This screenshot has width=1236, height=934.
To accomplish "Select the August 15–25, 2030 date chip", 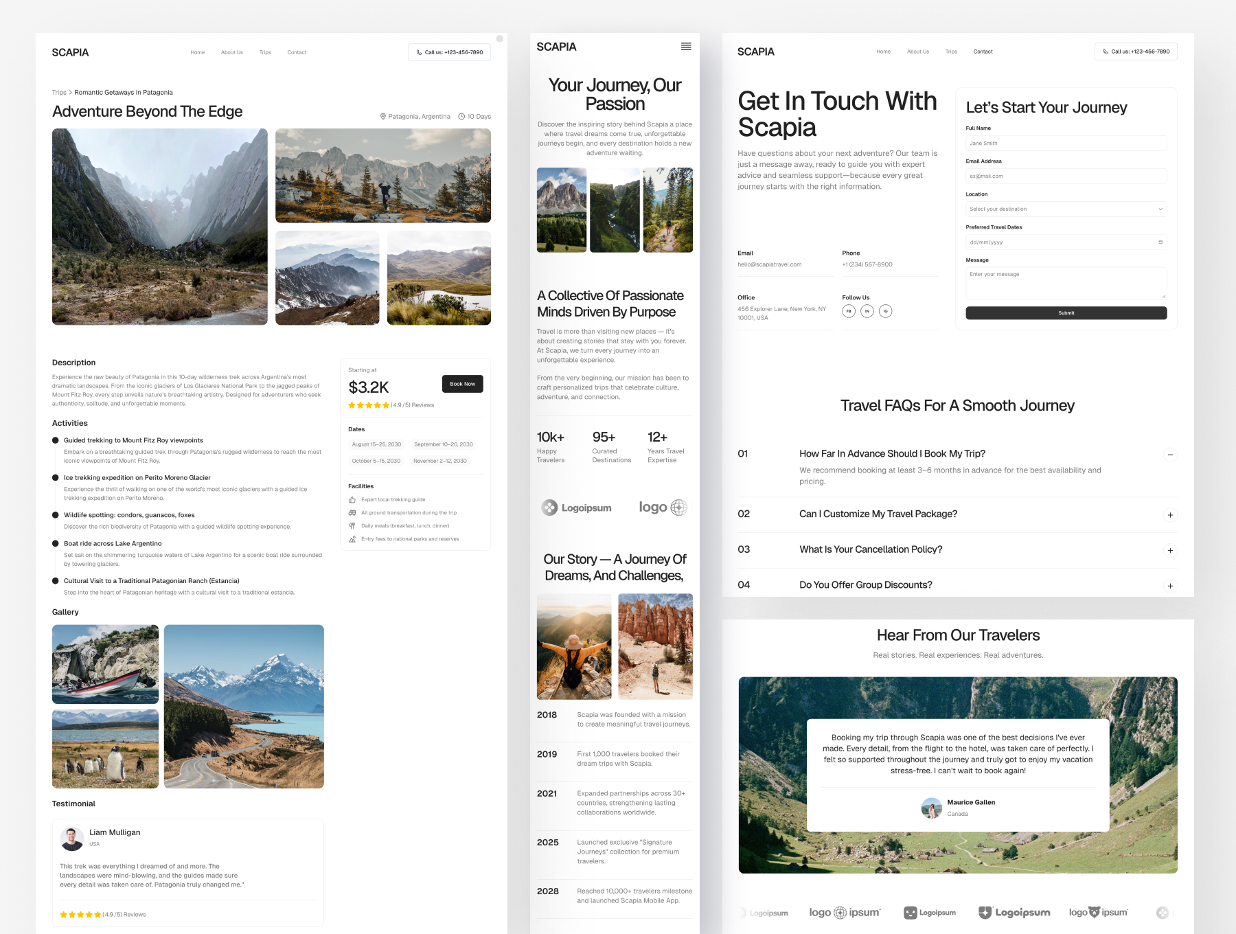I will coord(376,444).
